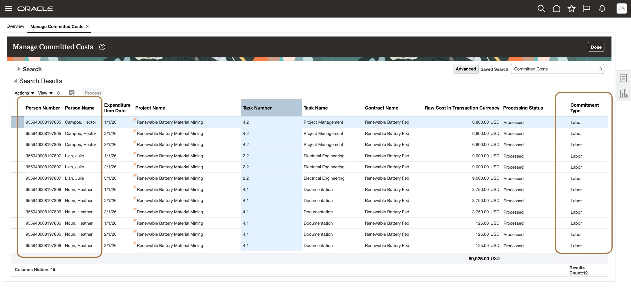Click the query by example icon
The width and height of the screenshot is (631, 292).
coord(72,93)
